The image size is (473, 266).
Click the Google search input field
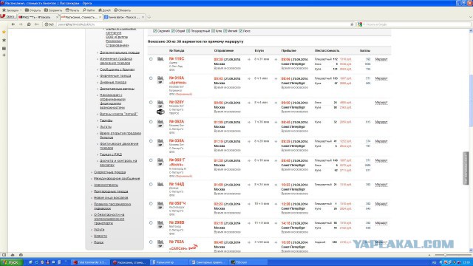[418, 24]
